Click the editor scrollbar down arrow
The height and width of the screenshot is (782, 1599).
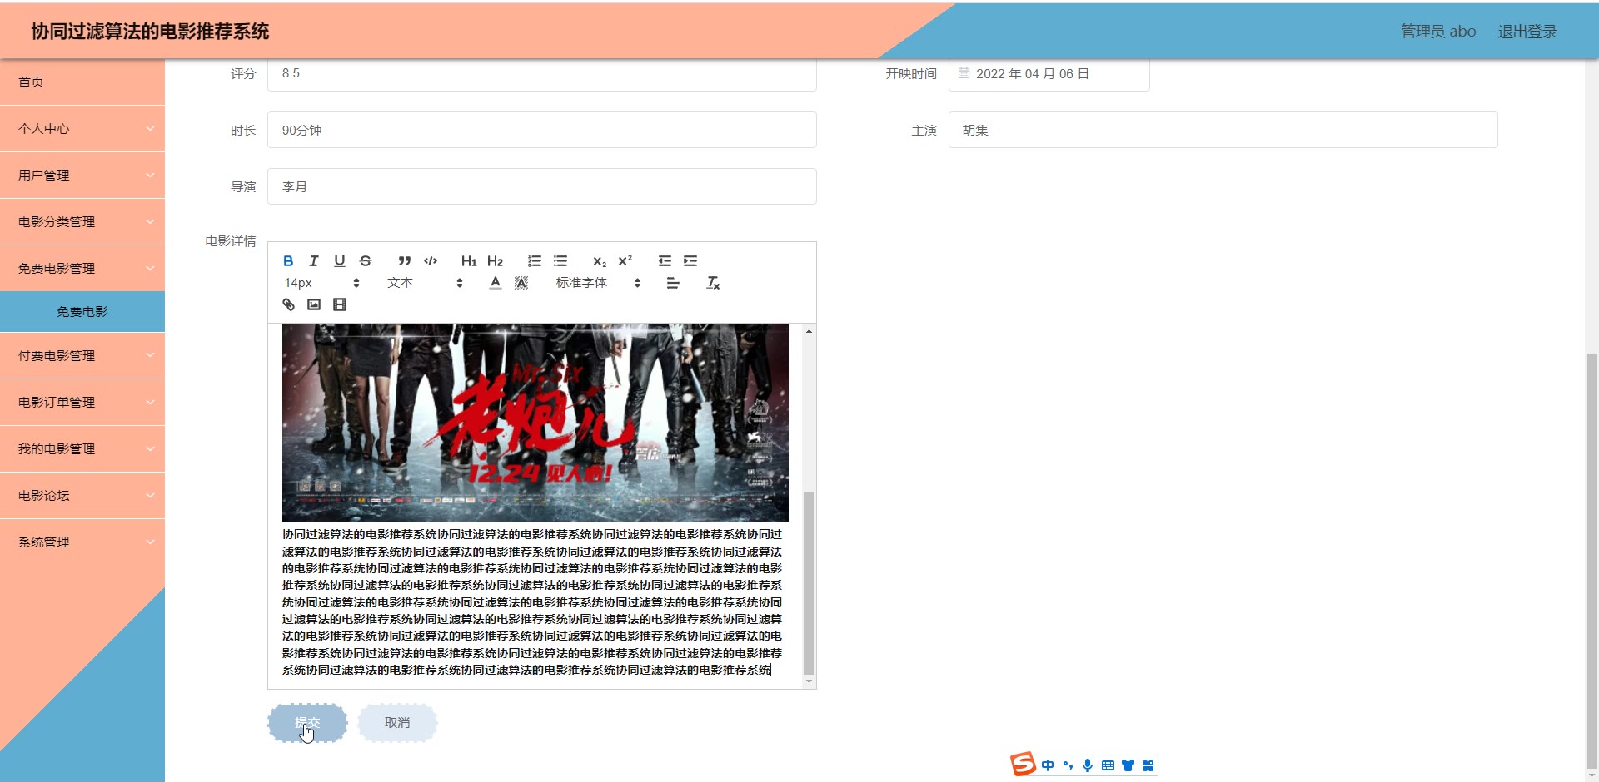[x=809, y=682]
